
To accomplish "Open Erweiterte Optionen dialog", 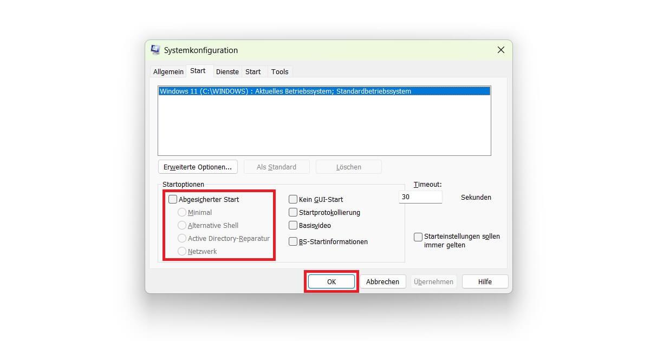I will 198,167.
